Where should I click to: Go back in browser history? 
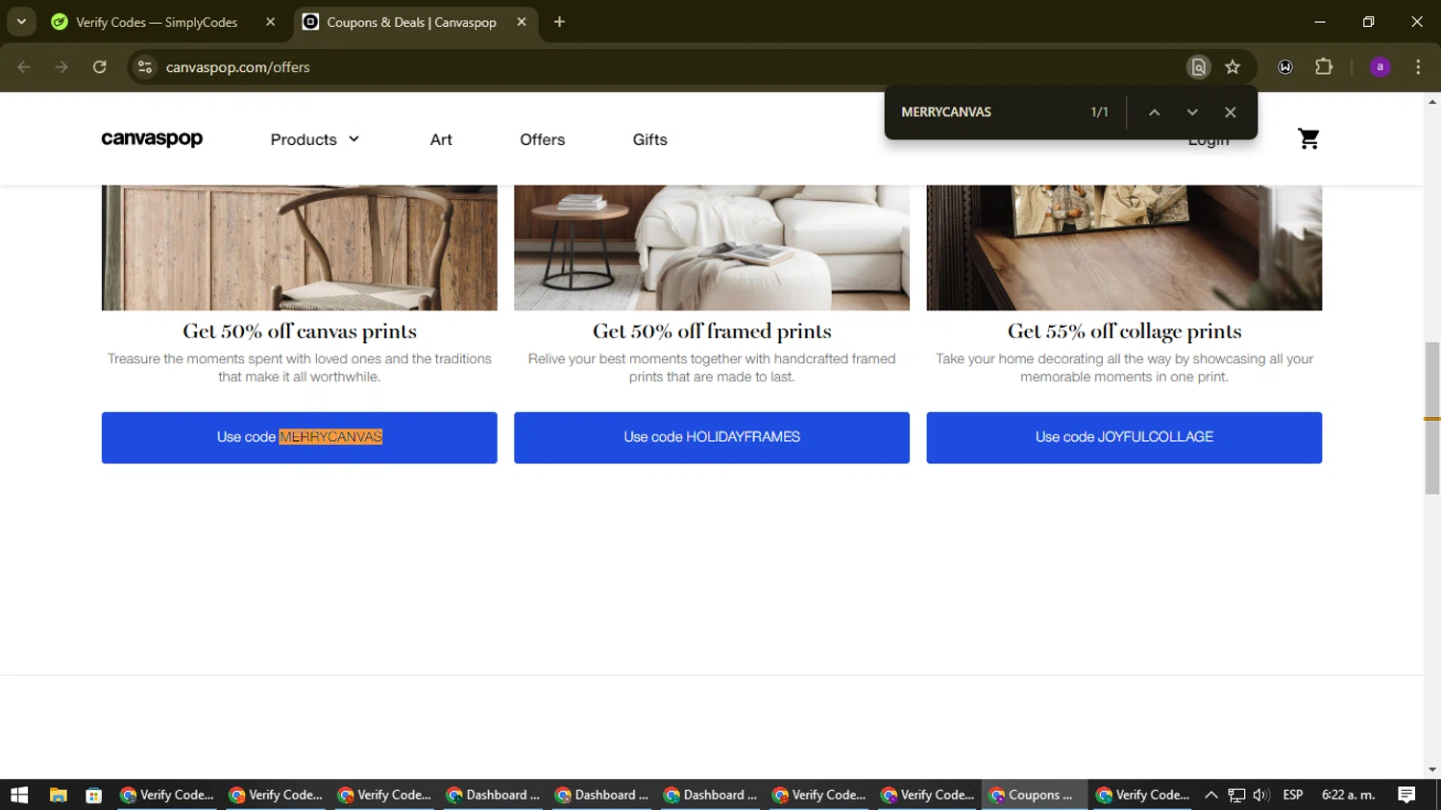[24, 67]
